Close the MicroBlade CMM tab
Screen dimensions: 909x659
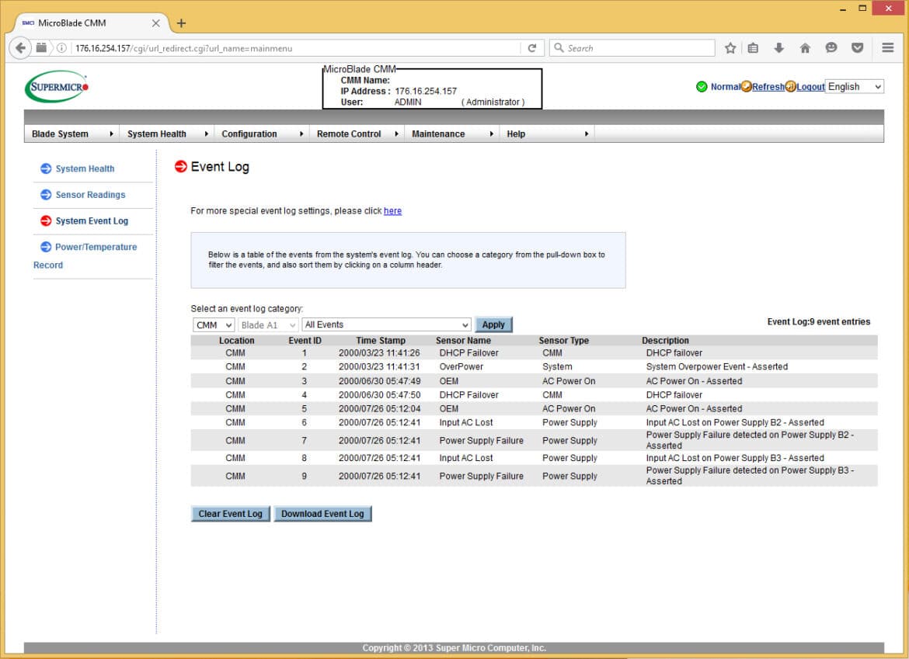coord(155,23)
